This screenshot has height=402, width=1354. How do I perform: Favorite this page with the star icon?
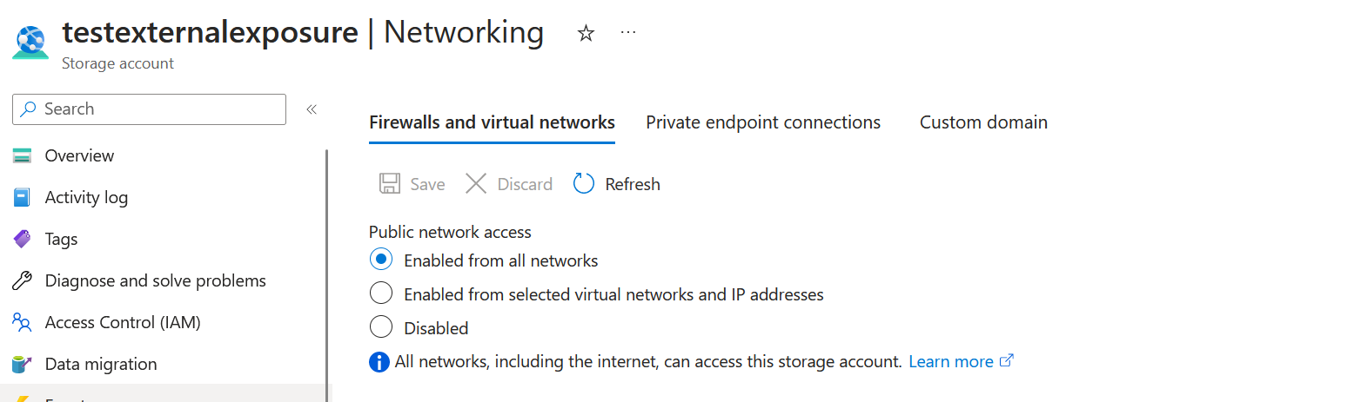tap(587, 33)
